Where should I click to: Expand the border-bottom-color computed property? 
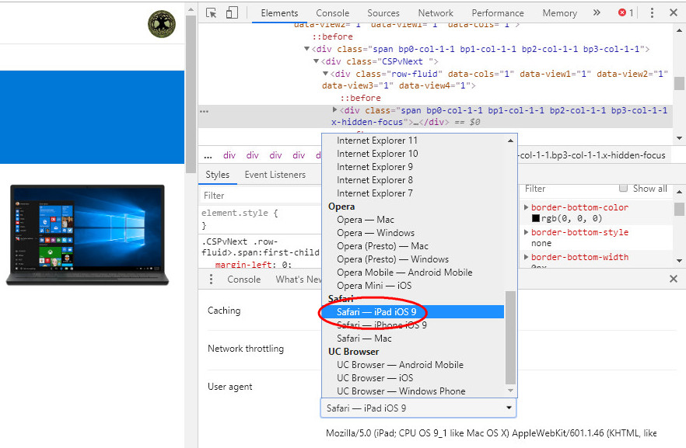tap(527, 207)
